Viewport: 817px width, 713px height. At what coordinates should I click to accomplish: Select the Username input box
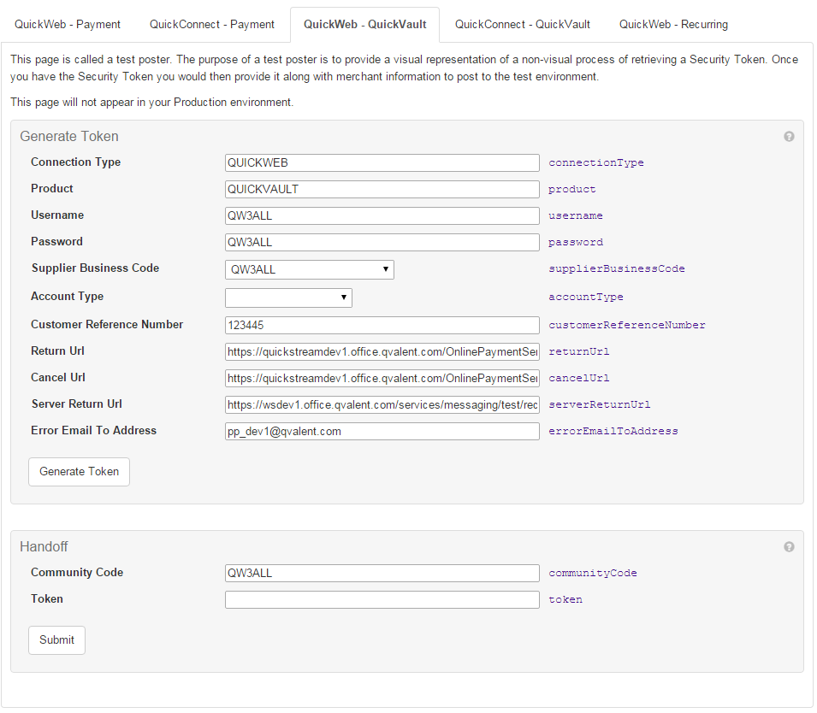click(382, 215)
